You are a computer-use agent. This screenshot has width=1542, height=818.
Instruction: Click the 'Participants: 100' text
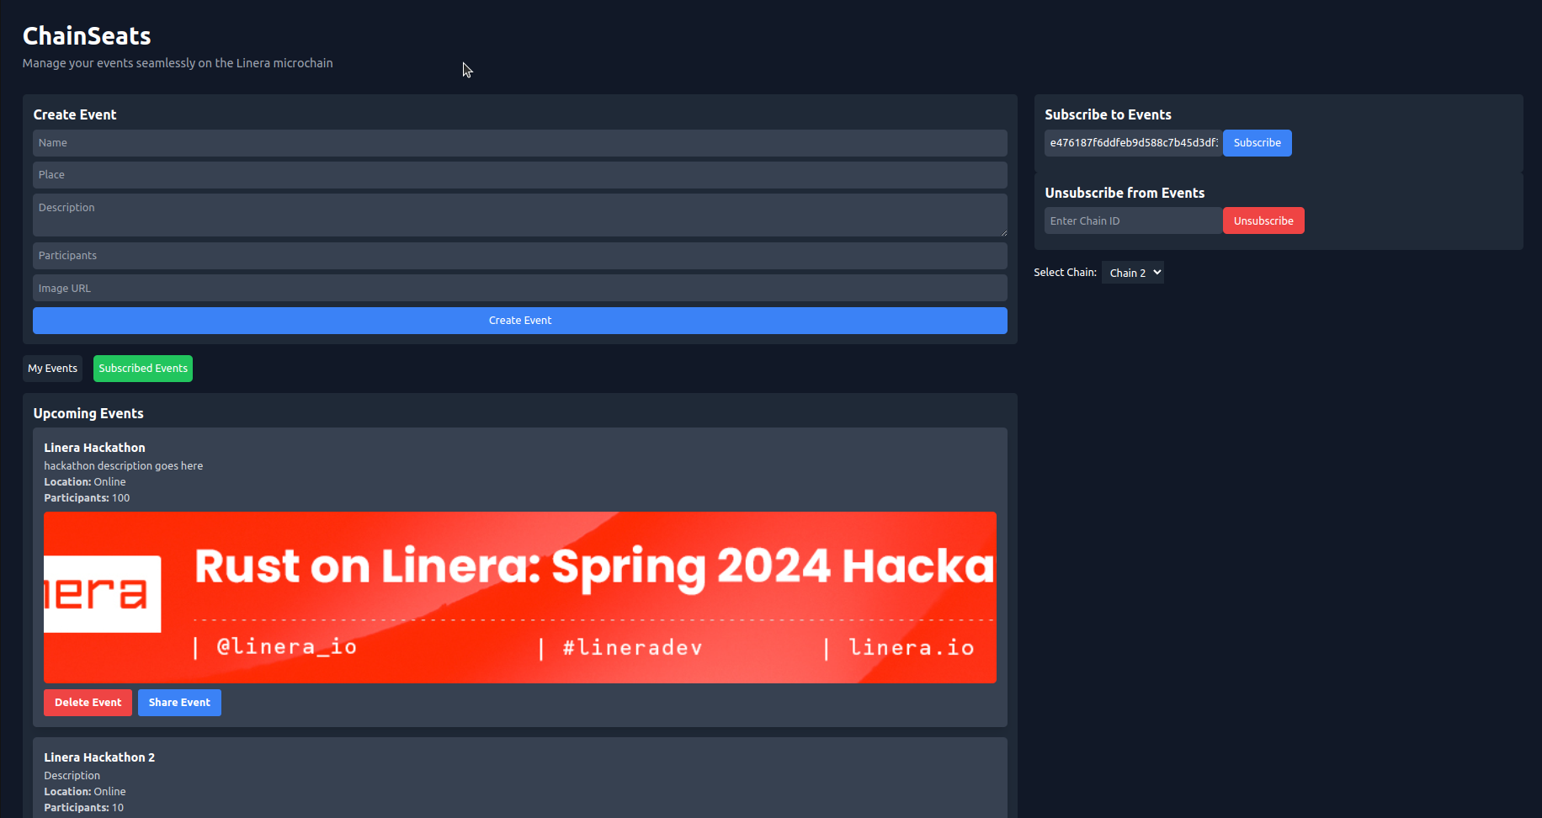(87, 498)
